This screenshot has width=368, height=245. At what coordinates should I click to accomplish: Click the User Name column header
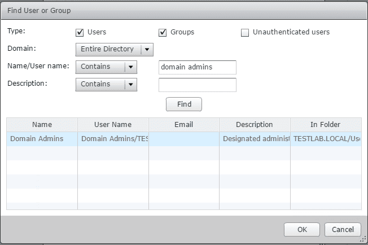(x=113, y=125)
